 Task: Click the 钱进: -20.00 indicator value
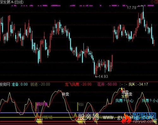(x=40, y=84)
